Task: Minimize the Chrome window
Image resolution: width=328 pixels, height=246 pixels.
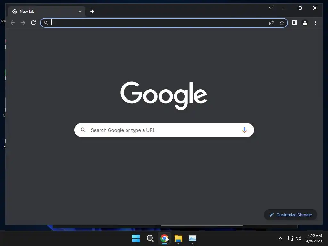Action: 285,8
